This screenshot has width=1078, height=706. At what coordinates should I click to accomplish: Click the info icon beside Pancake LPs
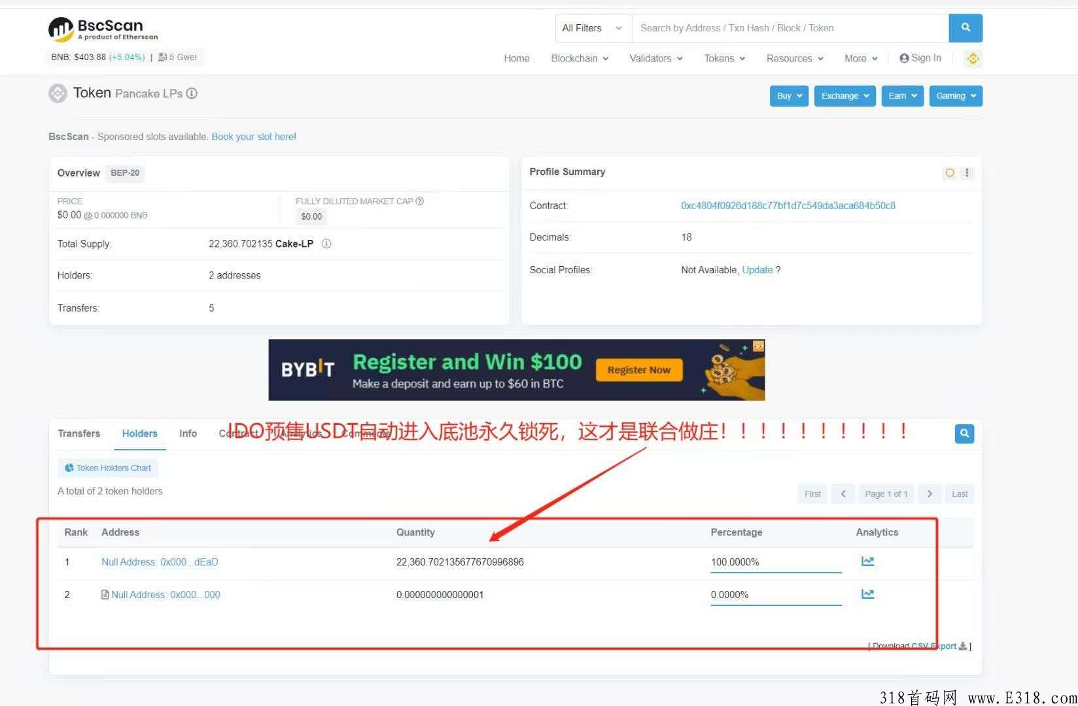[192, 93]
